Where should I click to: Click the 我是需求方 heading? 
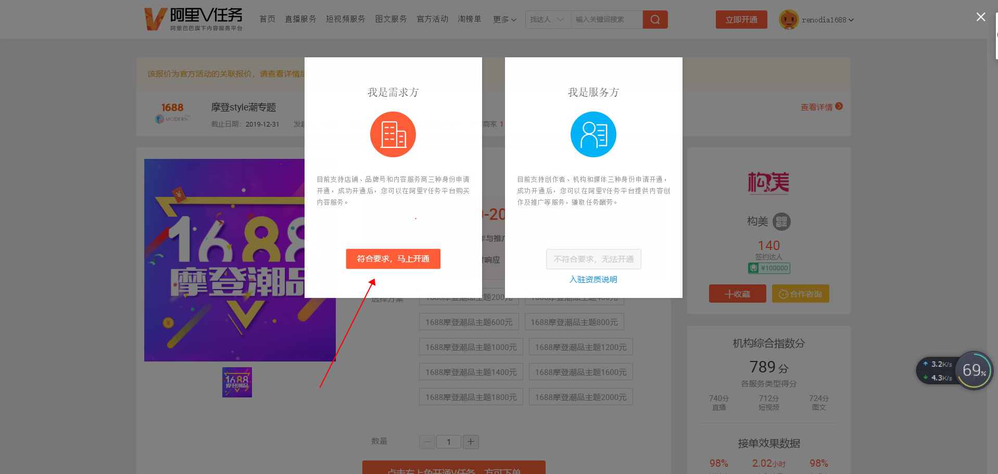393,92
